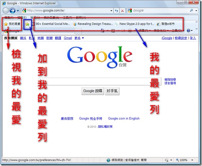
Task: Click the blue Forward arrow button
Action: [x=12, y=11]
